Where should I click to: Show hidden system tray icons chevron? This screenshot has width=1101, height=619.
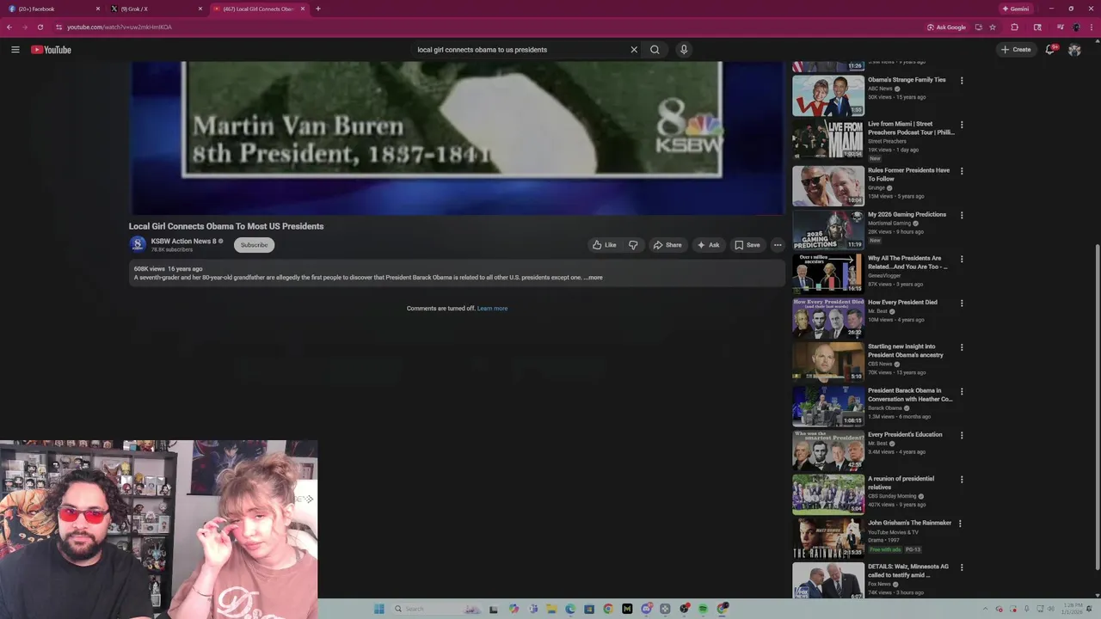[x=986, y=609]
